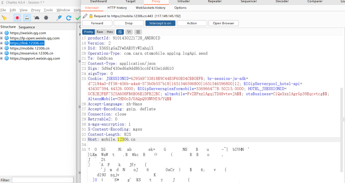Viewport: 345px width, 183px height.
Task: Toggle the turtle Throttling icon
Action: tap(36, 18)
